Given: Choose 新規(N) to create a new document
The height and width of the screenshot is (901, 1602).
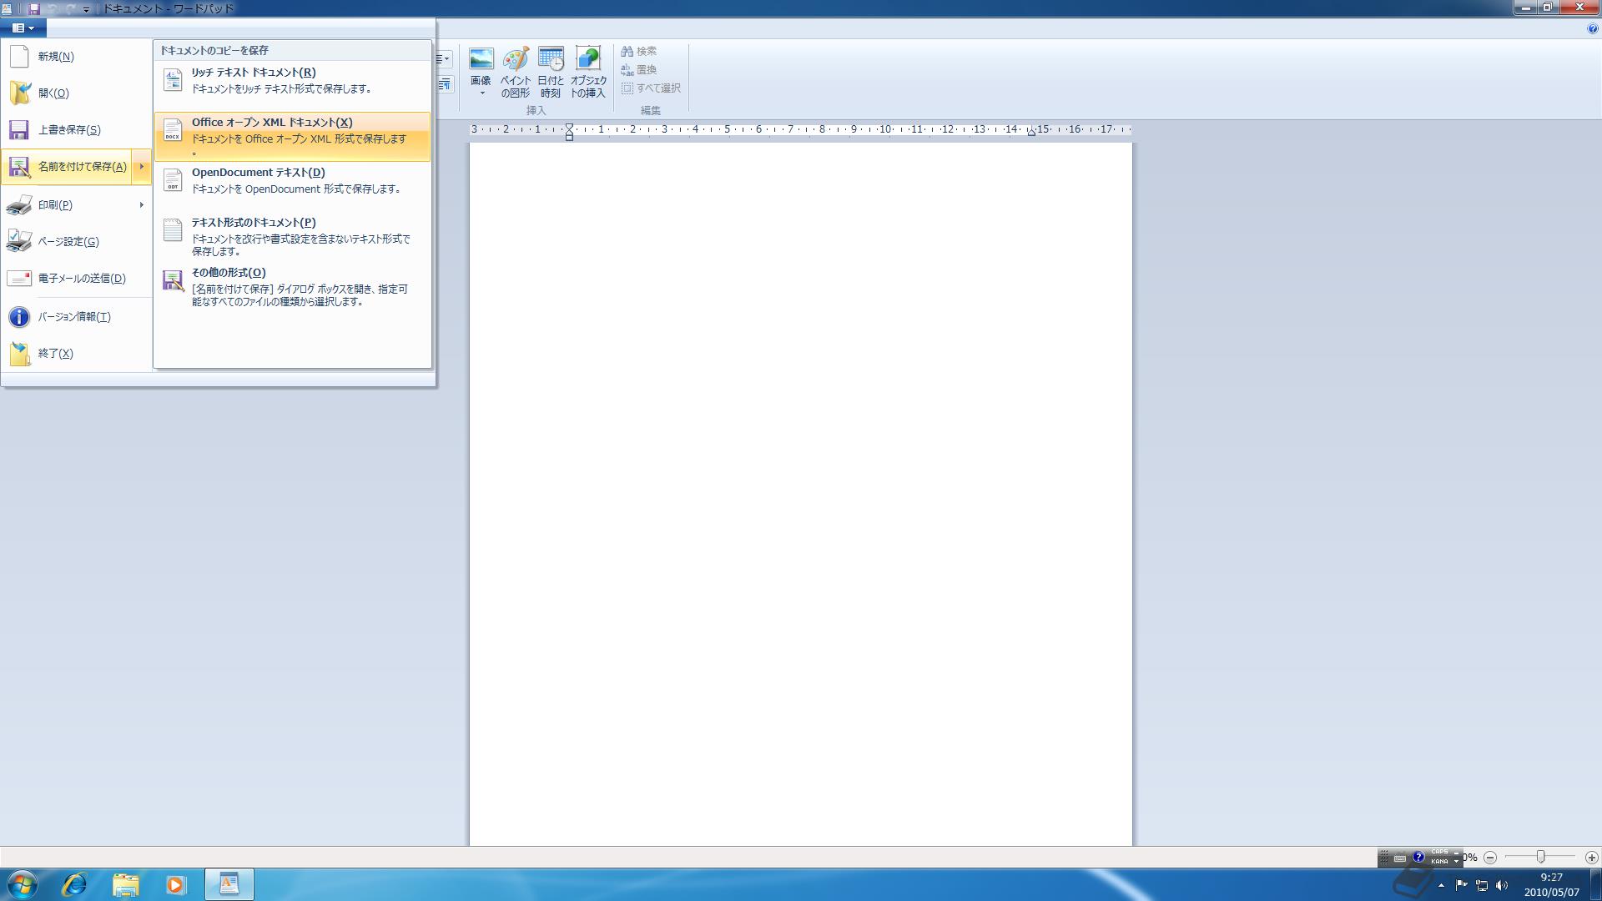Looking at the screenshot, I should [x=76, y=57].
